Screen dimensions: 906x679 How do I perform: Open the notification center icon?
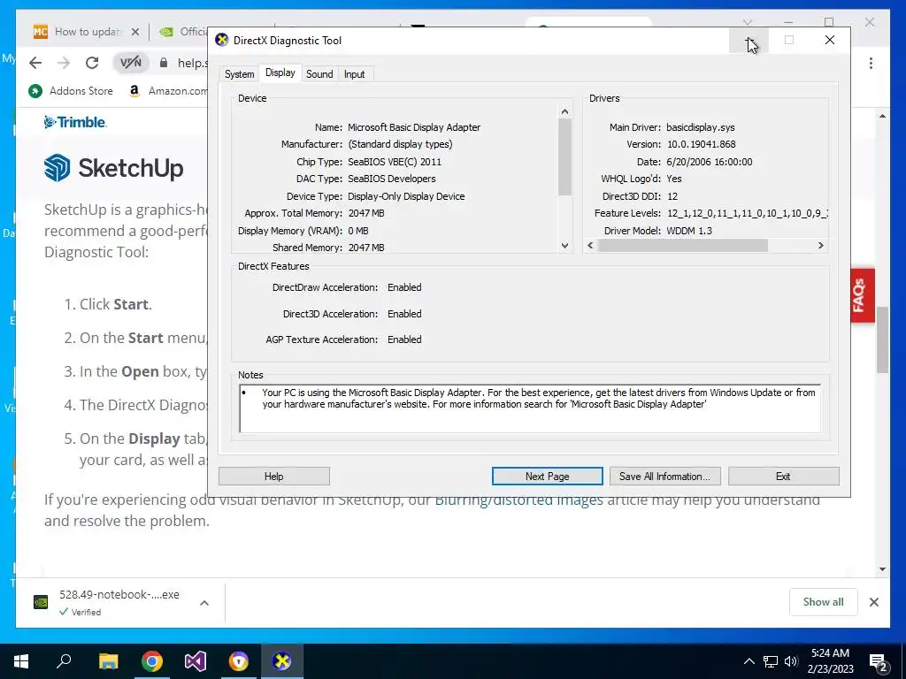pos(879,663)
